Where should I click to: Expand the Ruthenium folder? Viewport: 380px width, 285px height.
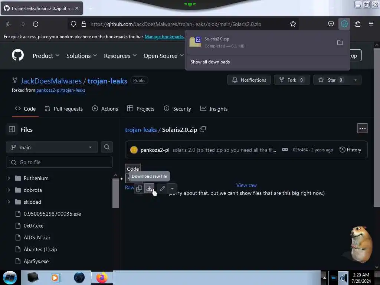point(9,178)
